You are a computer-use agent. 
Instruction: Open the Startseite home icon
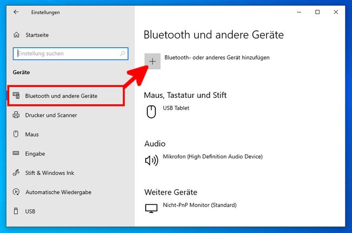pos(16,35)
